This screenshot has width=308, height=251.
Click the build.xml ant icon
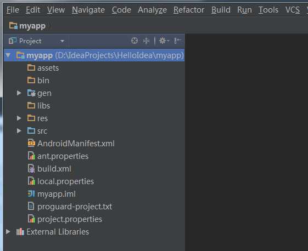(x=31, y=168)
